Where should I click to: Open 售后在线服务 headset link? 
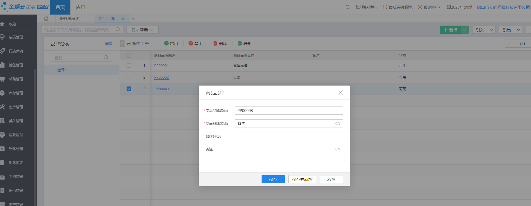point(398,7)
